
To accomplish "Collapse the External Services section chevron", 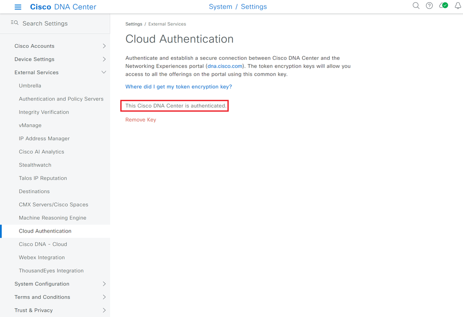I will click(x=104, y=72).
